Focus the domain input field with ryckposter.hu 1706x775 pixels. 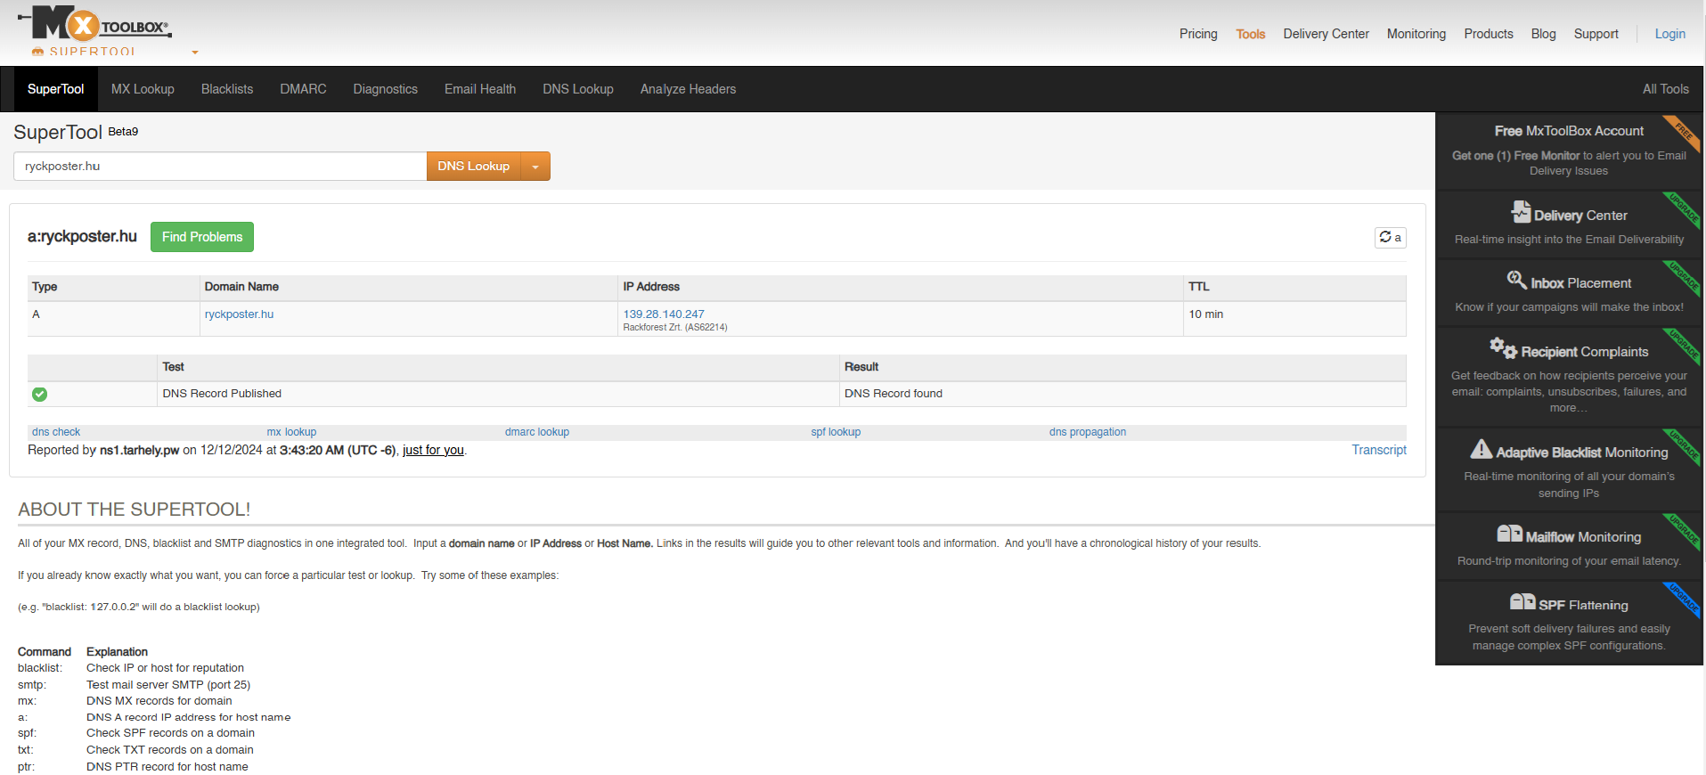(x=220, y=167)
